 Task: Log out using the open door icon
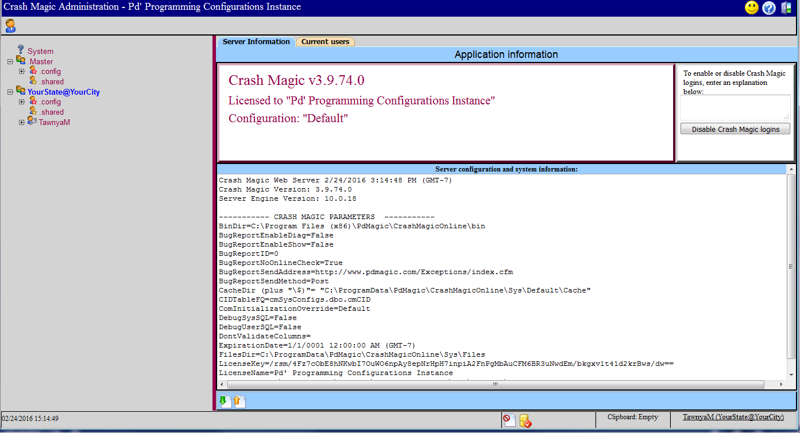coord(786,8)
